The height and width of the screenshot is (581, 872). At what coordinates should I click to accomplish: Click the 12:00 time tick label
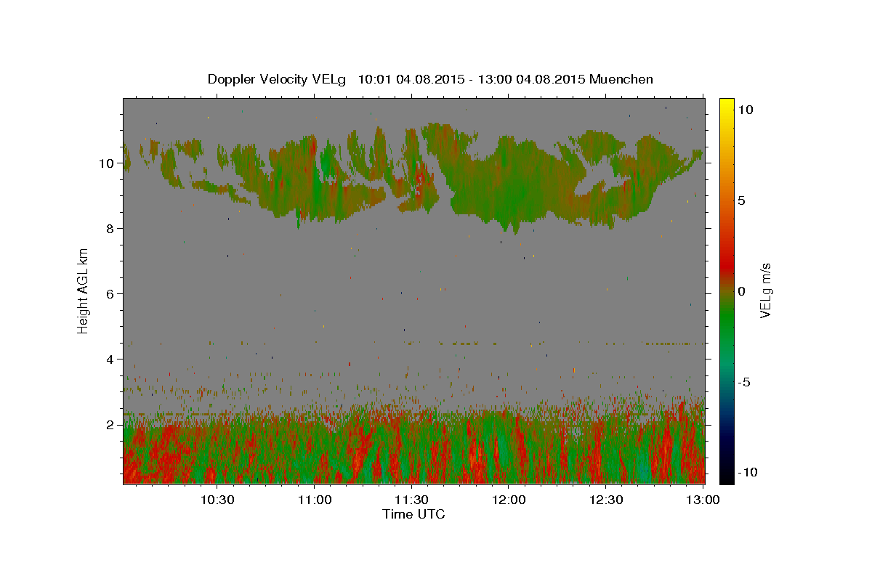pyautogui.click(x=509, y=500)
